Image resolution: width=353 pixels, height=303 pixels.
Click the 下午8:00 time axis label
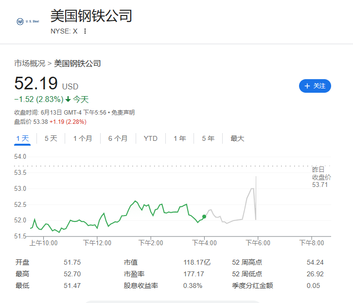(x=312, y=243)
